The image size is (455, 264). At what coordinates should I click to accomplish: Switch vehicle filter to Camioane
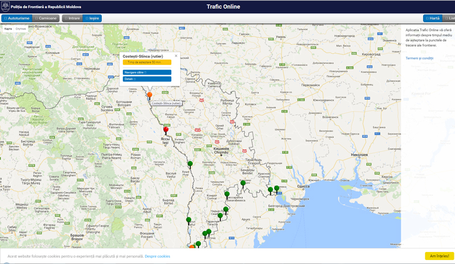click(46, 18)
